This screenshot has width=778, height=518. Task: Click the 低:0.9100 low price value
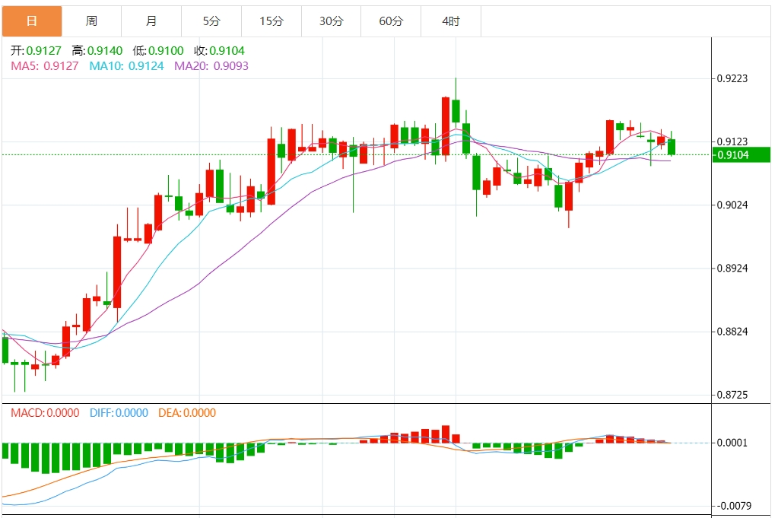158,51
